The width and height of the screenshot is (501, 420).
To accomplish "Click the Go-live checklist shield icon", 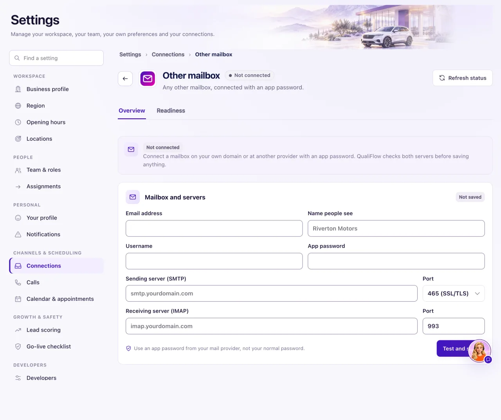I will pos(18,347).
